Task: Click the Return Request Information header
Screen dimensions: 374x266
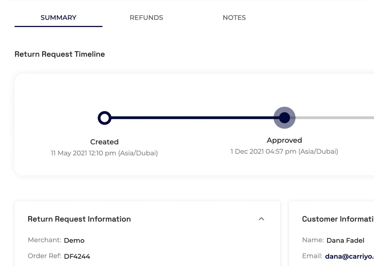Action: (x=79, y=219)
